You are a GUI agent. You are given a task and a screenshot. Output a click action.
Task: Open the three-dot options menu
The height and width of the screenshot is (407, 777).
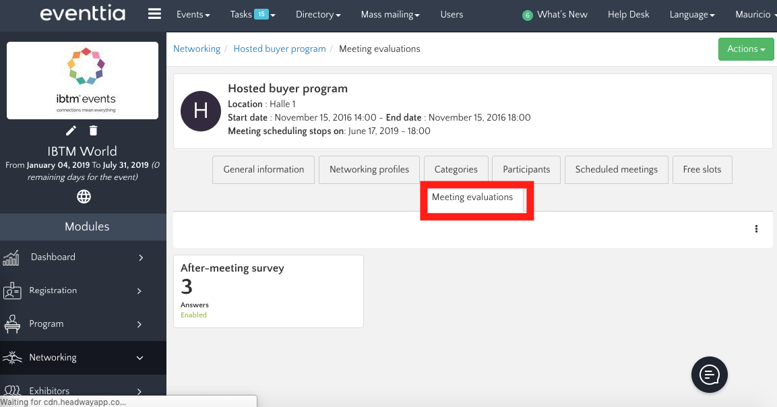pos(756,229)
